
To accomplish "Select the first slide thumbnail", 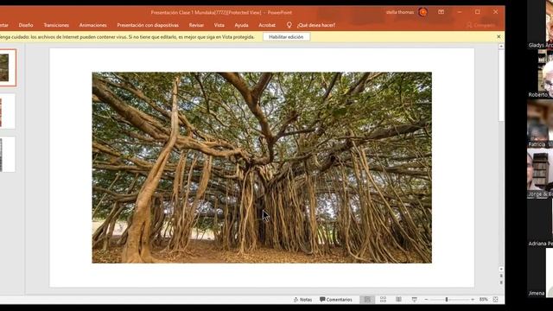I will 8,67.
